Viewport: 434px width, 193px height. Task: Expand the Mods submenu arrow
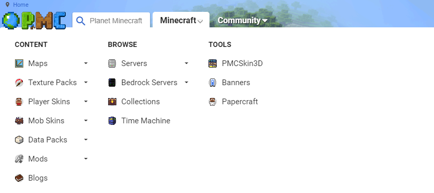point(86,159)
